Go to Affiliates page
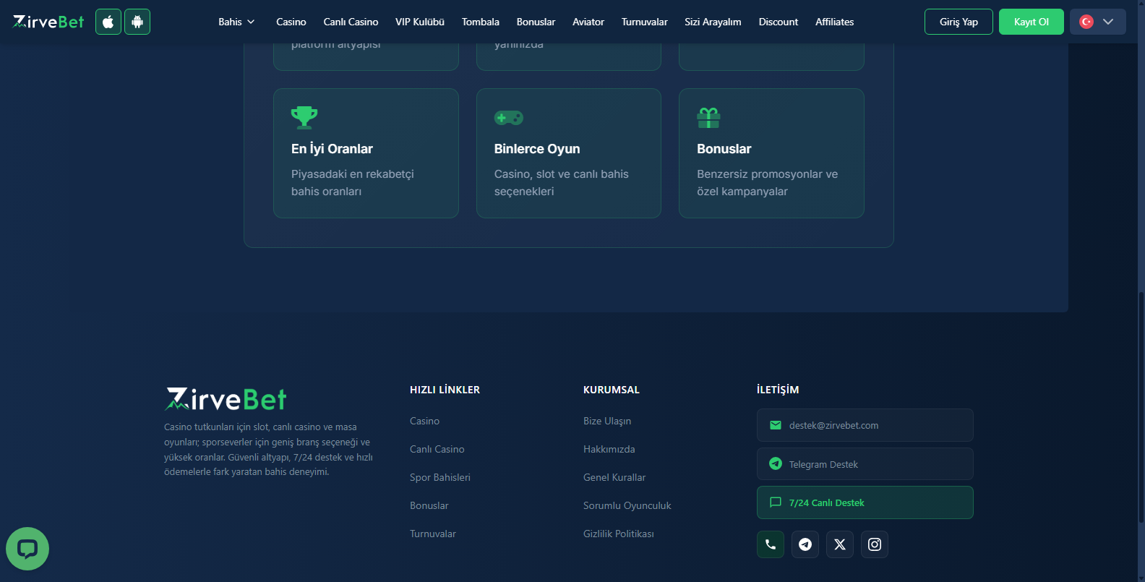This screenshot has height=582, width=1145. (x=835, y=22)
